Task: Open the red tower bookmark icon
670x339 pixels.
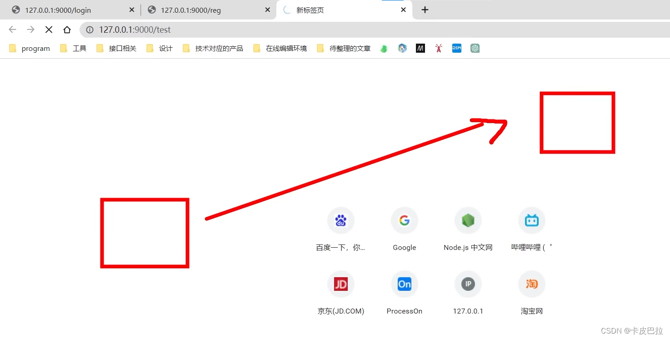Action: [439, 48]
